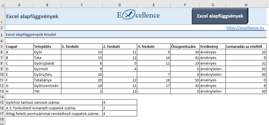Select column E header
The image size is (269, 125).
click(x=154, y=5)
